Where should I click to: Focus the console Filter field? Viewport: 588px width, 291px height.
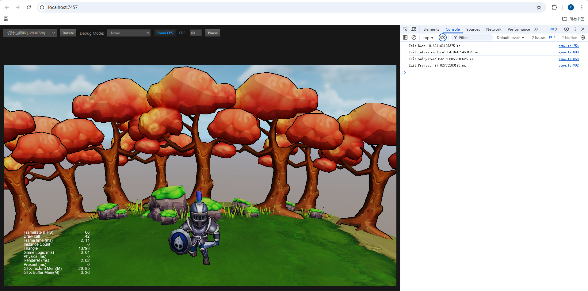(472, 37)
